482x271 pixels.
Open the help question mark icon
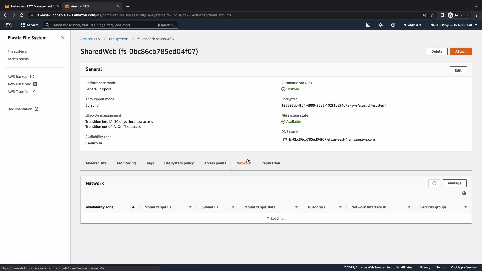point(393,25)
